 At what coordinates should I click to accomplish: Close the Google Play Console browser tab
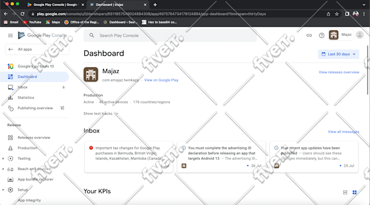[83, 5]
